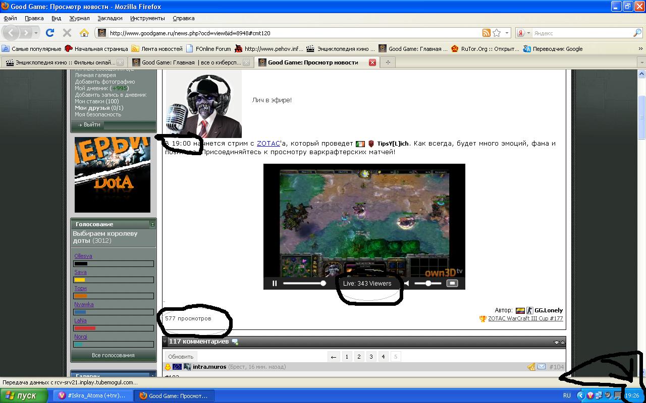646x403 pixels.
Task: Open Все голосования link in the poll panel
Action: [113, 355]
